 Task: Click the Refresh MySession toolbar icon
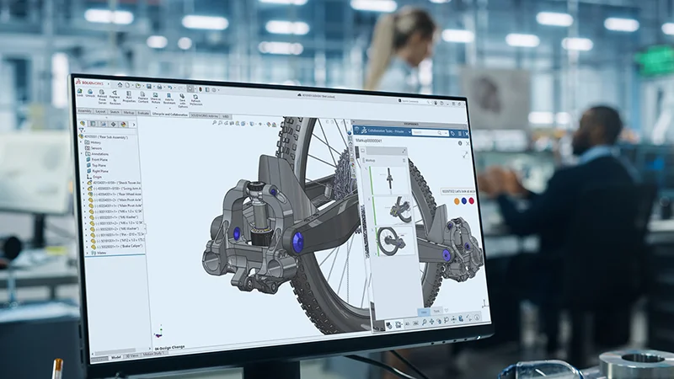pyautogui.click(x=196, y=97)
